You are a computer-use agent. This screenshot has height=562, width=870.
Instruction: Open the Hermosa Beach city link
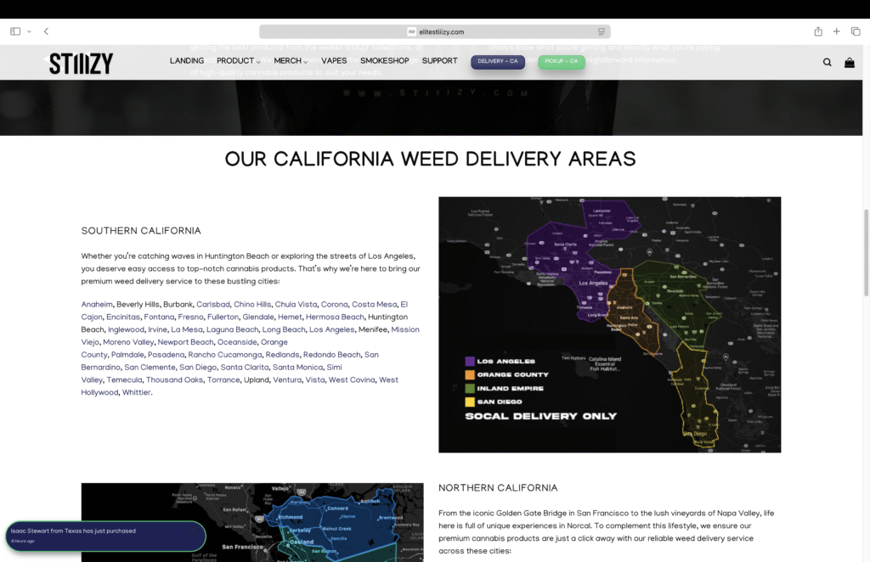pos(335,317)
